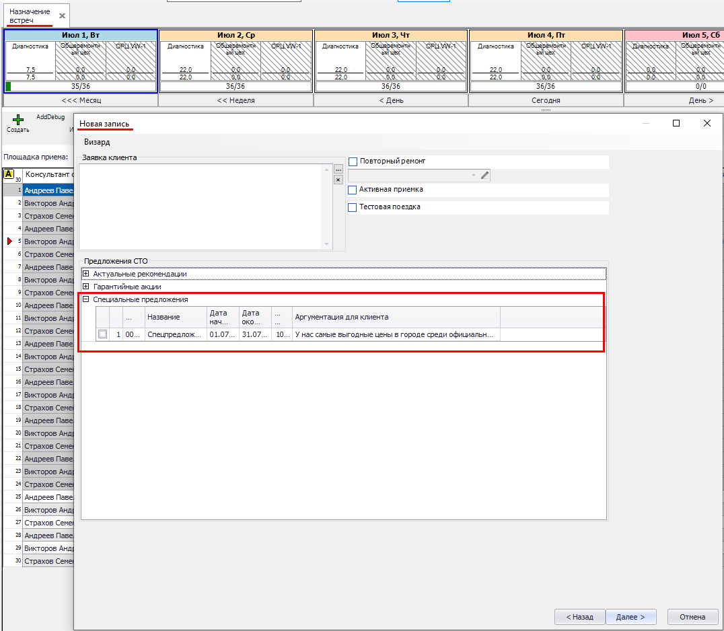Maximize the Новая запись dialog window
Viewport: 724px width, 631px height.
(x=676, y=123)
